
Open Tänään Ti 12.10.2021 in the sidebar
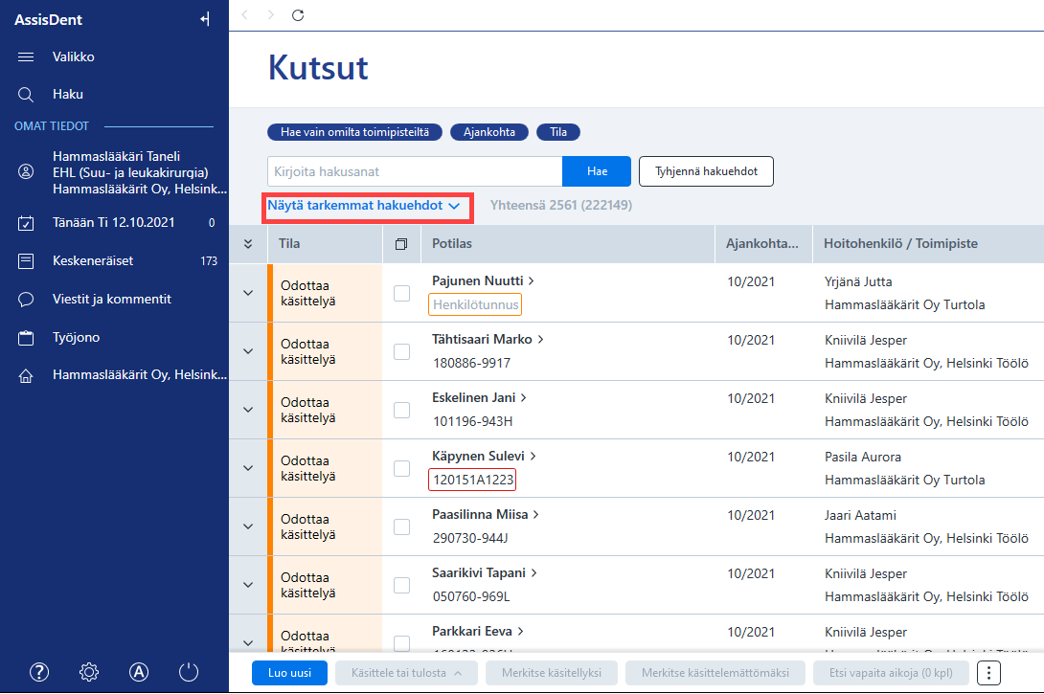pyautogui.click(x=114, y=223)
